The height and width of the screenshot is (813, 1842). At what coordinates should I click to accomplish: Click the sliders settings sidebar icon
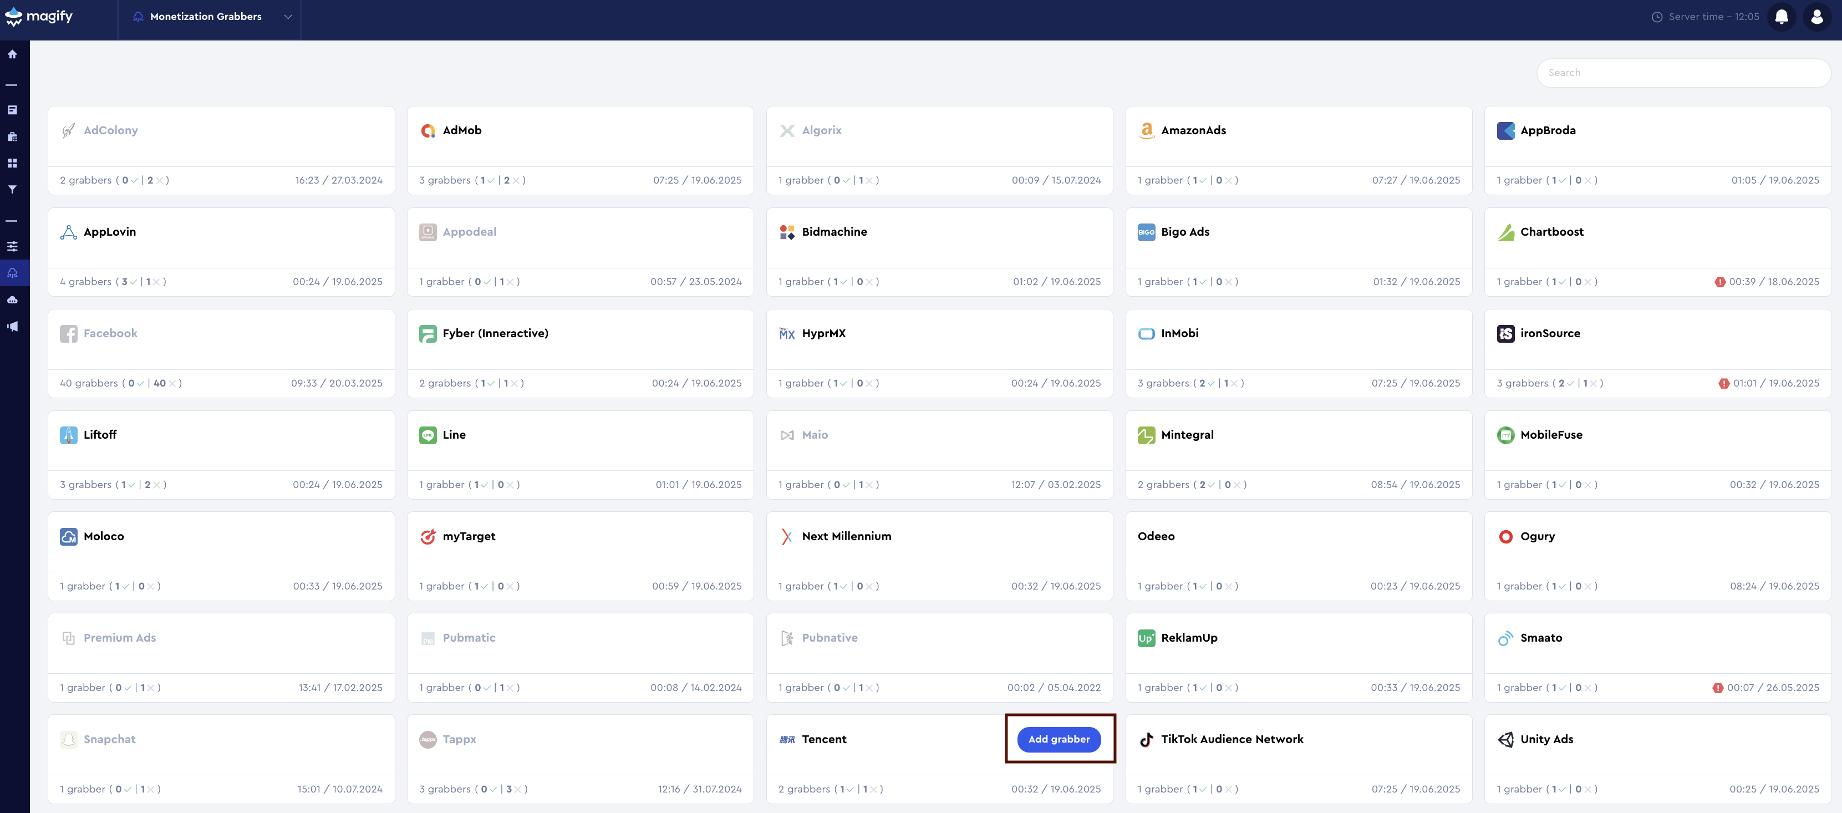click(x=12, y=246)
